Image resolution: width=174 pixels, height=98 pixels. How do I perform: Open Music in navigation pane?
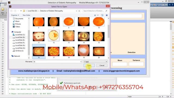(x=16, y=21)
